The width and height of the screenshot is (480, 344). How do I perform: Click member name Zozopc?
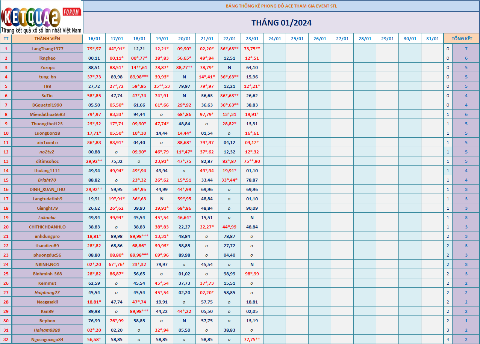[x=47, y=68]
